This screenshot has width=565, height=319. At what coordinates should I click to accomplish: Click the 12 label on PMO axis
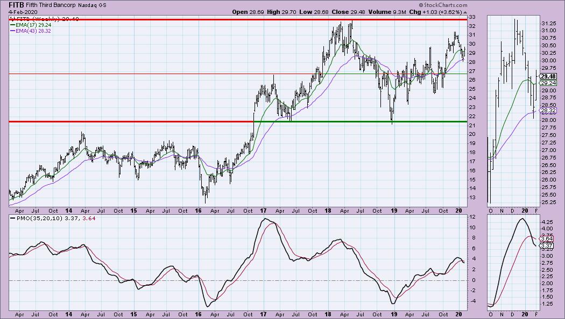pos(472,217)
